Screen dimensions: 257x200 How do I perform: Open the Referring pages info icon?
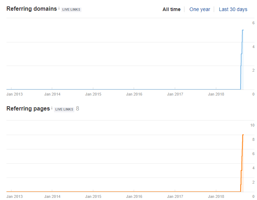(52, 108)
